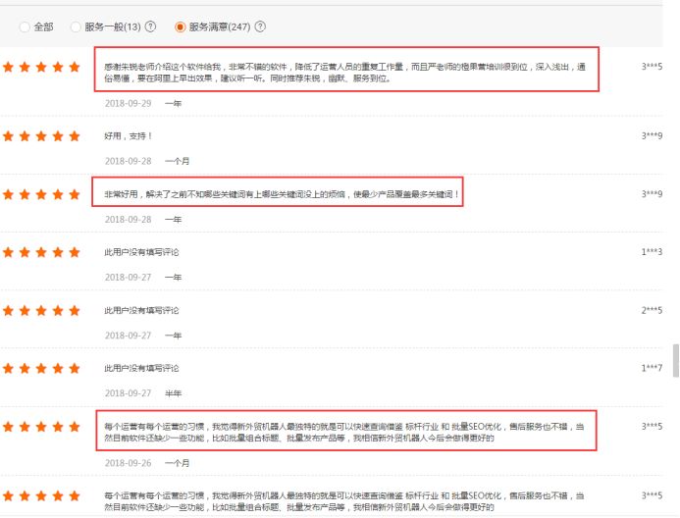Click the review text starting 感谢朱锐老师
Viewport: 680px width, 518px height.
pos(344,73)
